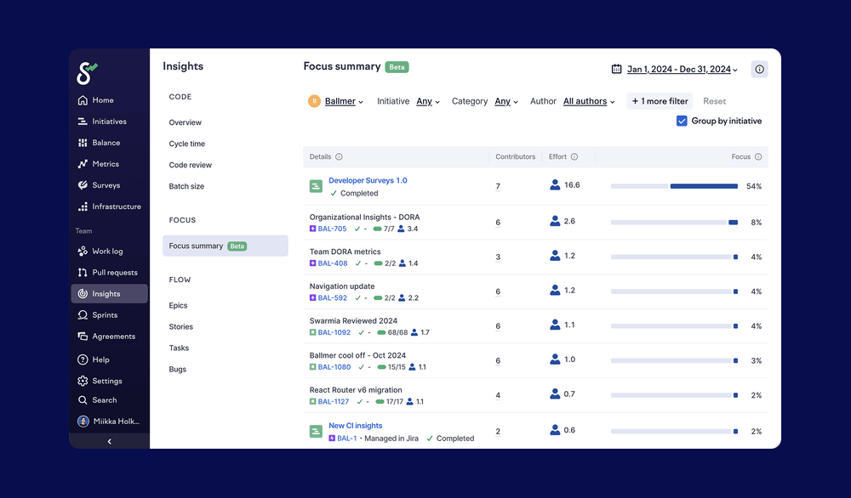Collapse the sidebar with the chevron

(109, 440)
